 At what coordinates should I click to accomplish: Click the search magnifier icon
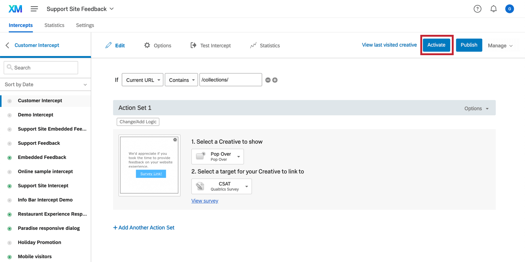10,67
